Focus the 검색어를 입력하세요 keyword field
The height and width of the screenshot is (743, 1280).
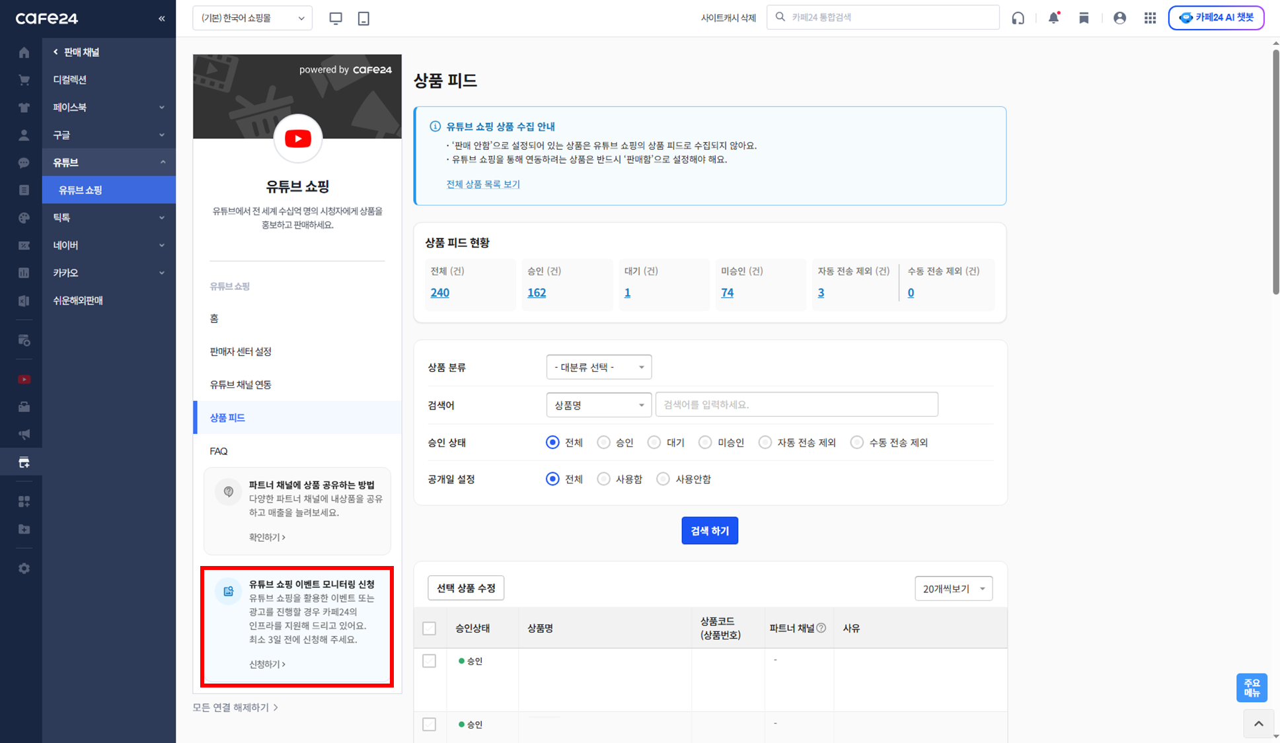click(796, 405)
